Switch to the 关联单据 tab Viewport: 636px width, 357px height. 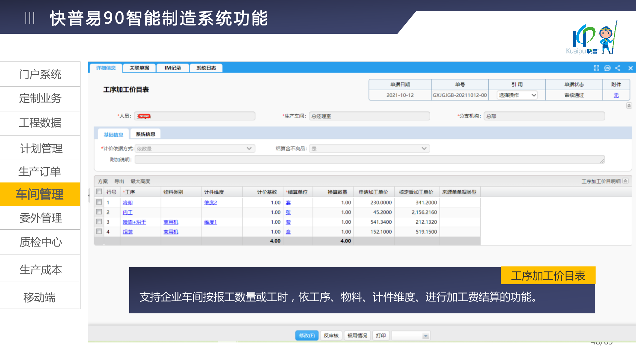coord(139,68)
